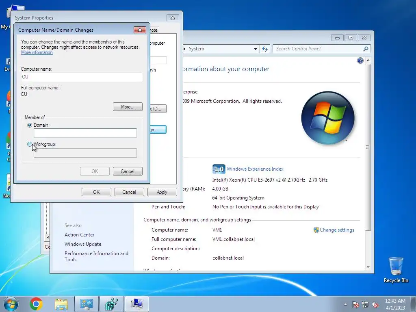Open Action Center link
The height and width of the screenshot is (312, 416).
[79, 235]
